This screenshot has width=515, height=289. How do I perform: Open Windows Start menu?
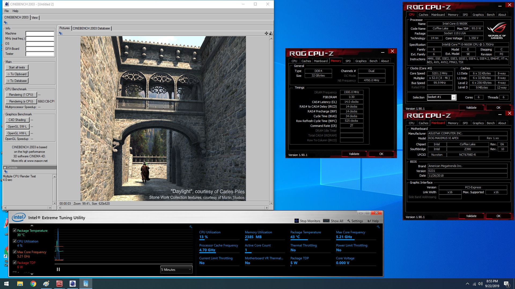tap(6, 284)
